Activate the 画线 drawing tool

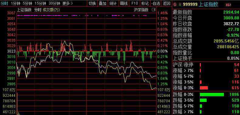(124, 3)
